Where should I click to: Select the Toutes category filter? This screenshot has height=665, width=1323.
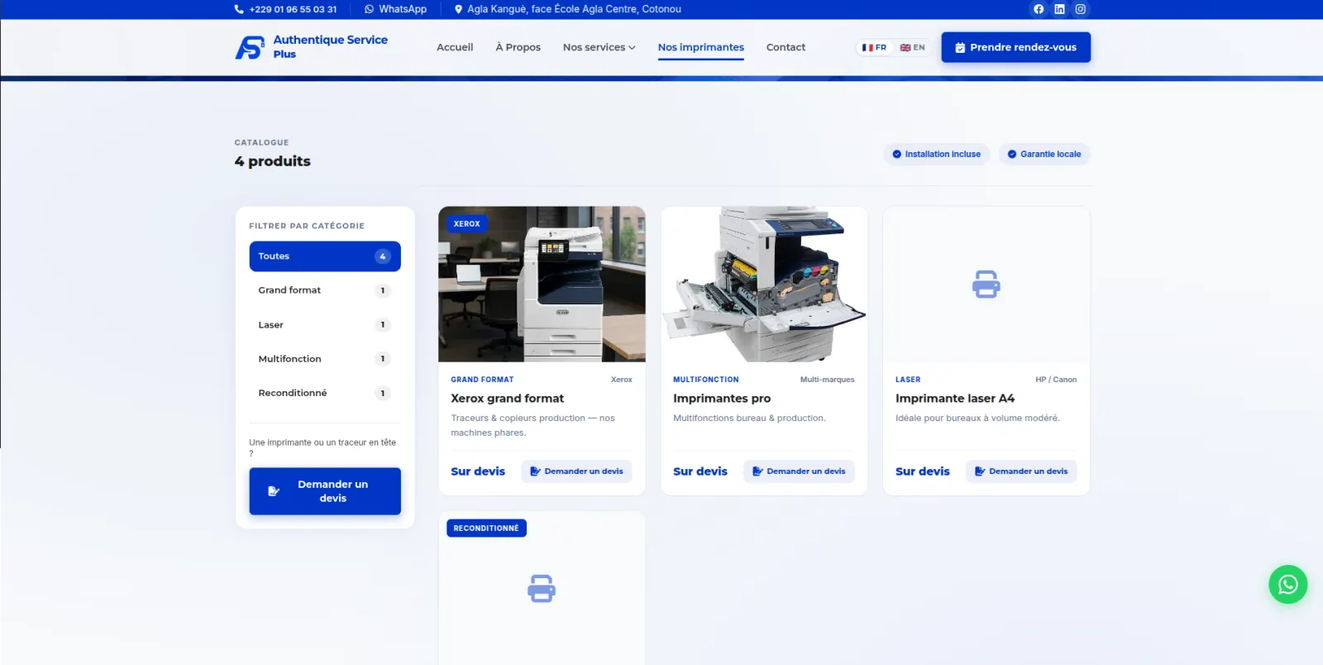click(325, 256)
